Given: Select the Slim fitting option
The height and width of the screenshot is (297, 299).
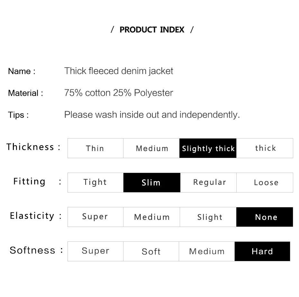Looking at the screenshot, I should (152, 183).
